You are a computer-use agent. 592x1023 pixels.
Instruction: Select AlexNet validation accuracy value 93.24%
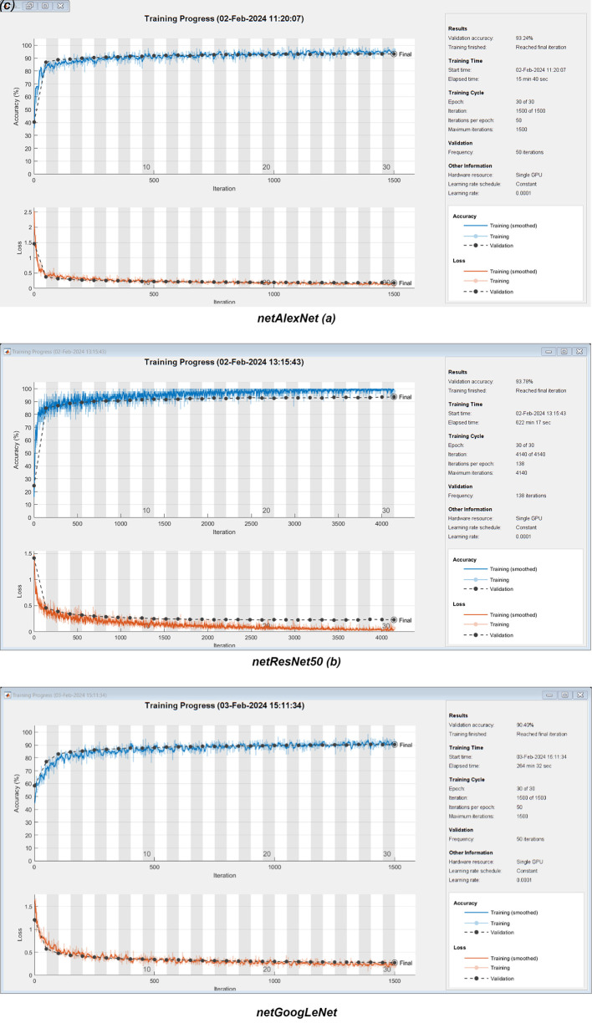pos(525,38)
